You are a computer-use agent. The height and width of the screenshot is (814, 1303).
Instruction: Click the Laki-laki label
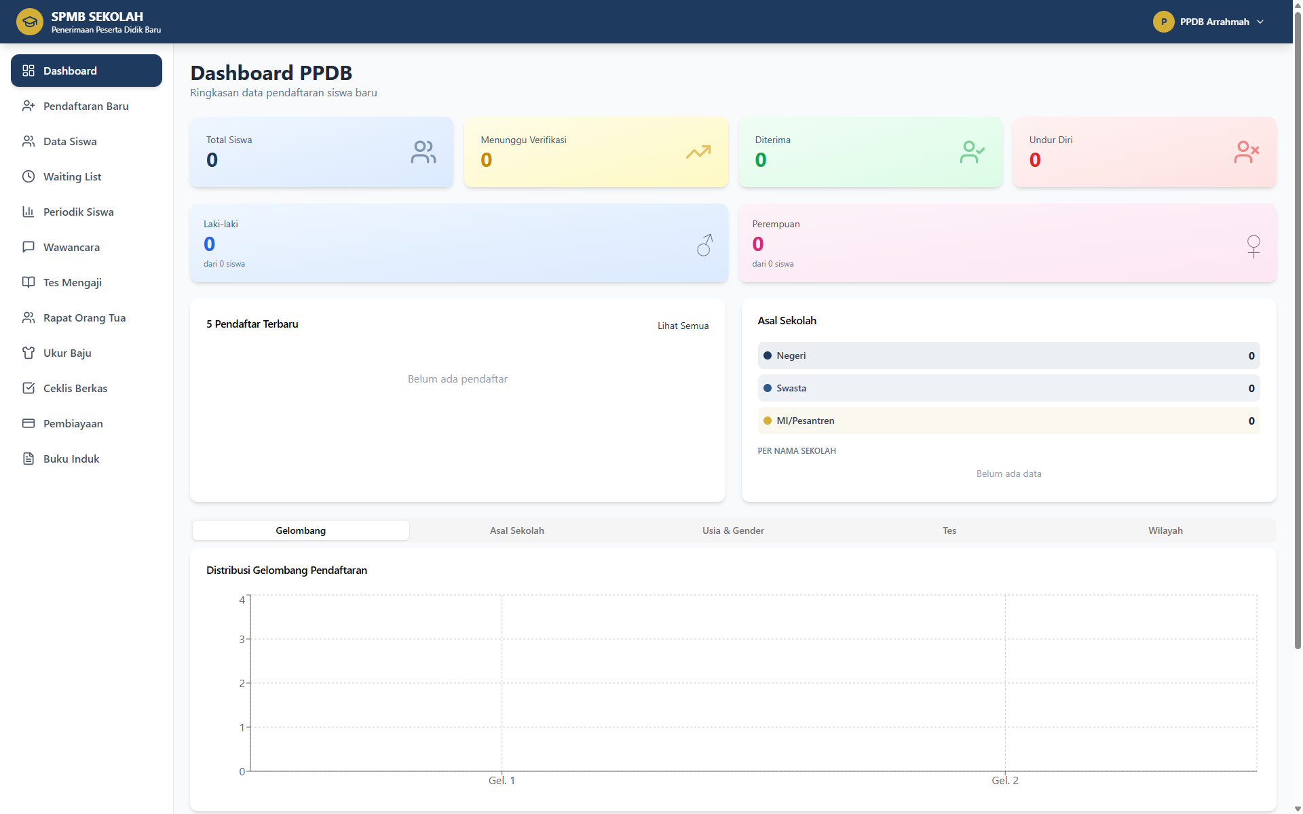(x=221, y=224)
